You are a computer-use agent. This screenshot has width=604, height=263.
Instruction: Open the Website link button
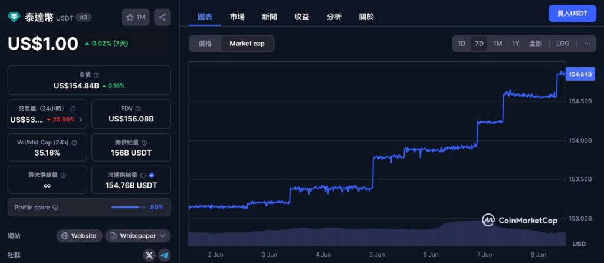[x=80, y=236]
